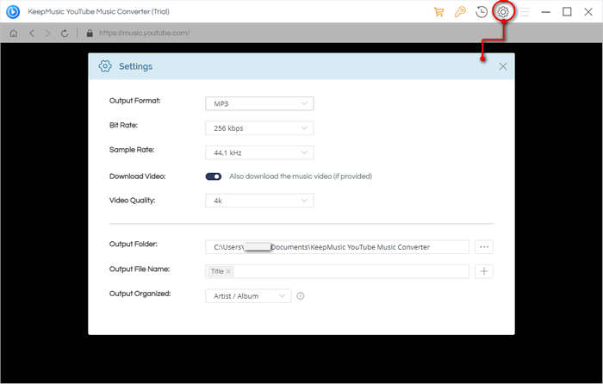Click the Output File Name field
The height and width of the screenshot is (384, 603).
coord(337,271)
